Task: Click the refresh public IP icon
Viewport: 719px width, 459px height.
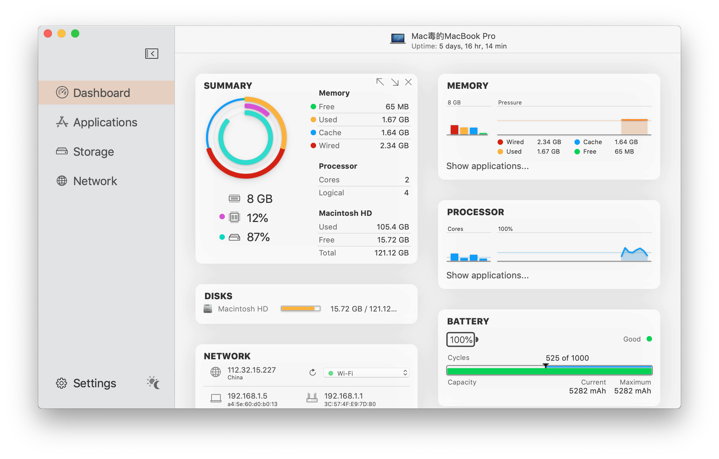Action: pos(312,373)
